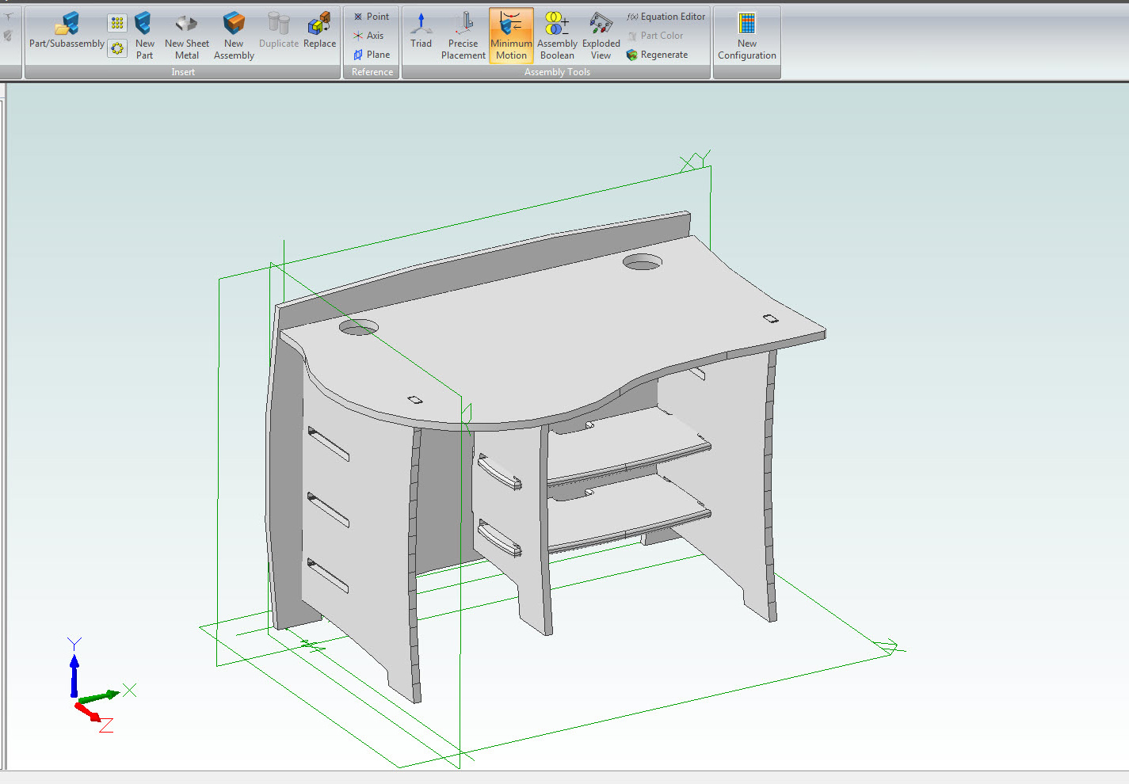Click the red Z axis of orientation triad

[88, 712]
